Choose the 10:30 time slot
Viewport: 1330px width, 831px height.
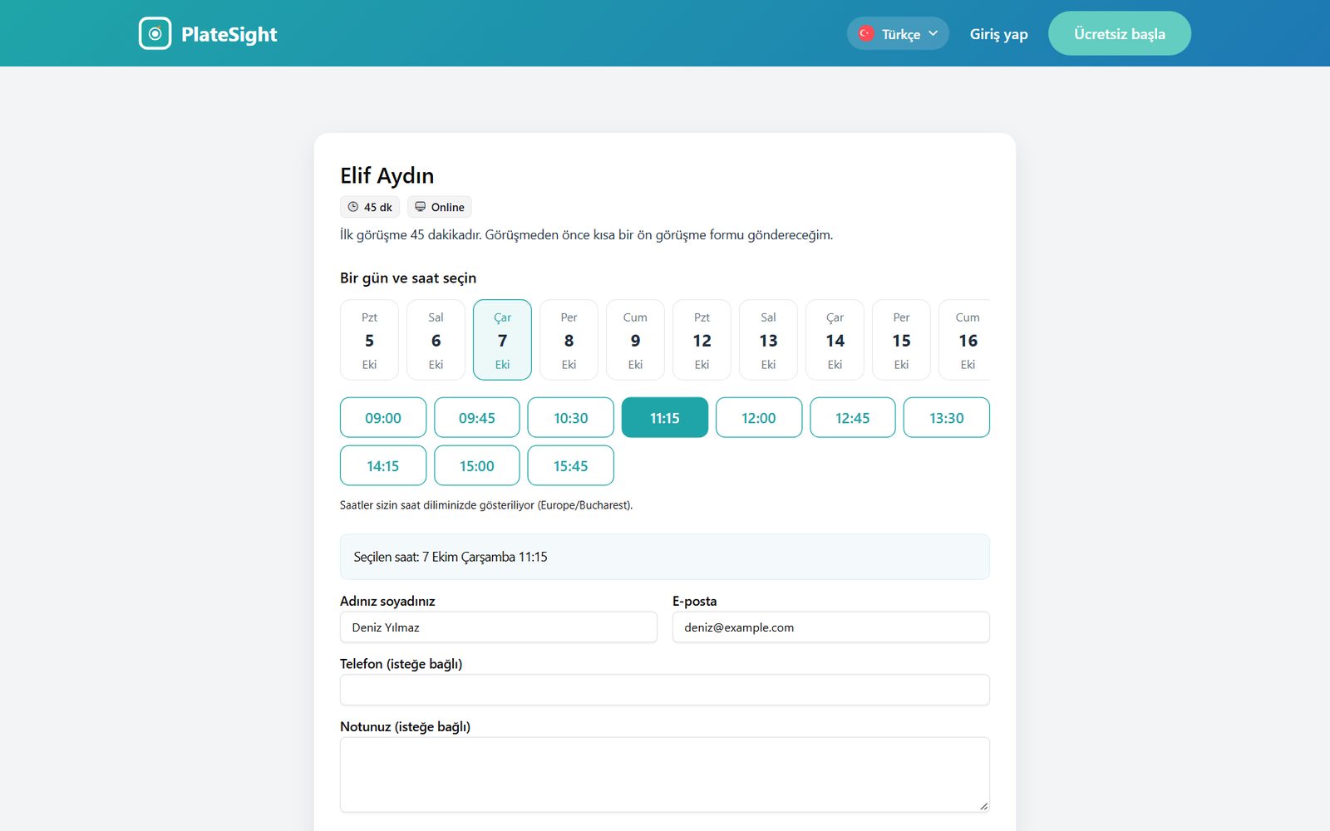coord(571,417)
